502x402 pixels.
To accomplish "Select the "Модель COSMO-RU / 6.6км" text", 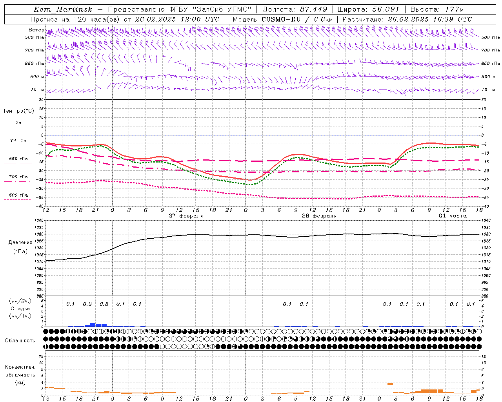I will [283, 19].
